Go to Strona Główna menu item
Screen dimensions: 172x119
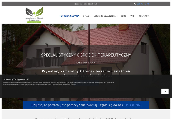pos(70,16)
